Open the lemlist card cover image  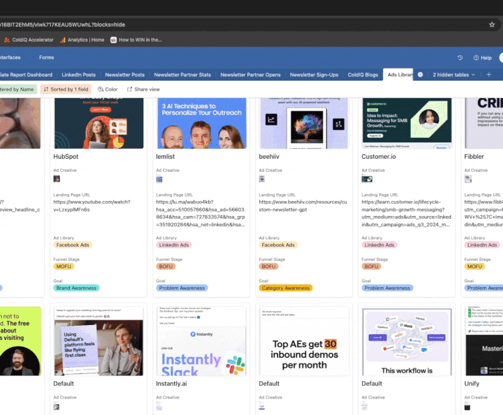[201, 123]
